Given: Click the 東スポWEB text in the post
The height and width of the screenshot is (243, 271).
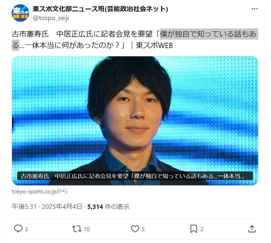Looking at the screenshot, I should click(154, 46).
